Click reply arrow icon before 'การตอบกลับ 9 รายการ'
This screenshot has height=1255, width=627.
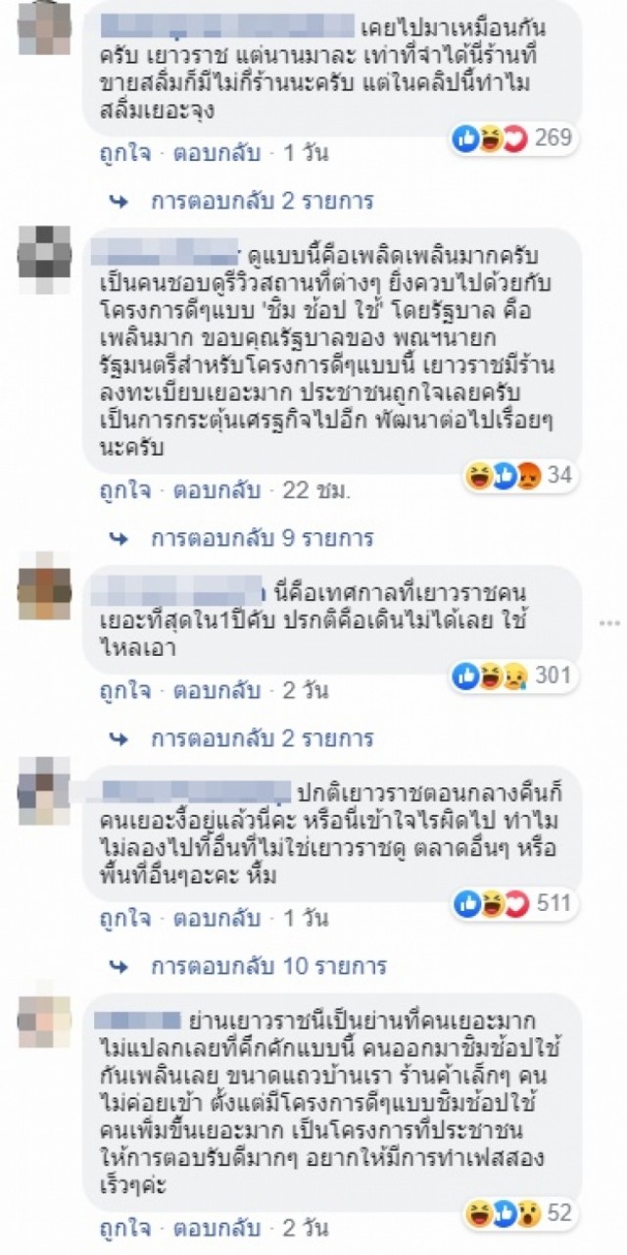pos(120,538)
